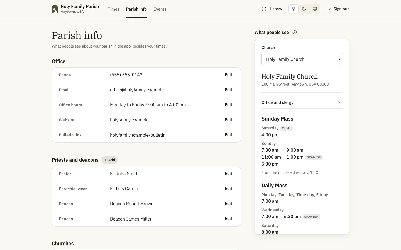
Task: Click the Fr. Luis Garcia name
Action: (x=124, y=189)
